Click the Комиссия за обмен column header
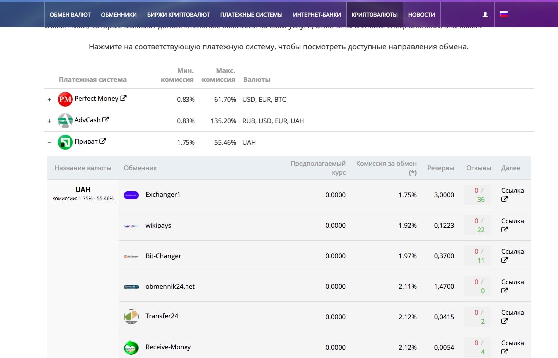 tap(386, 168)
